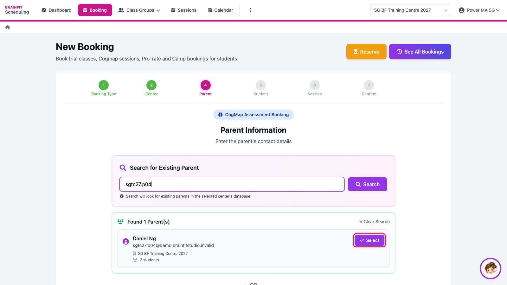Click the building icon next to SG BF Training Centre 2027
Image resolution: width=507 pixels, height=285 pixels.
(134, 254)
